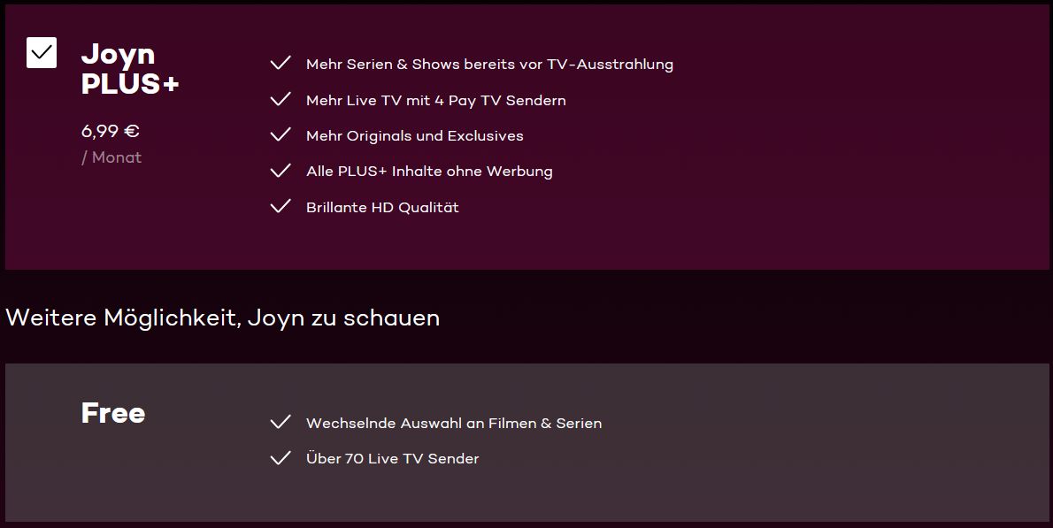
Task: Click checkmark next to 'Mehr Live TV'
Action: [x=281, y=100]
